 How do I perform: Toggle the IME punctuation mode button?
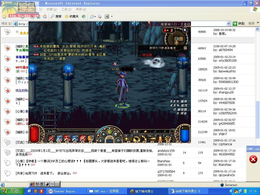(52, 184)
